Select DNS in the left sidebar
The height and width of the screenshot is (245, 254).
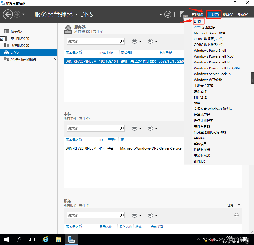[x=28, y=52]
